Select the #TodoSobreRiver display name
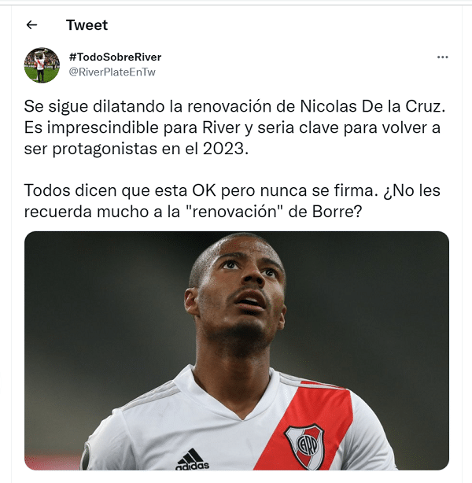 click(115, 57)
